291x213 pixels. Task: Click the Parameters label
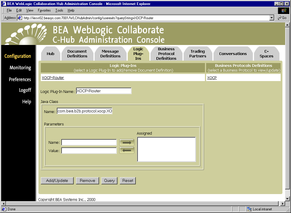[54, 124]
